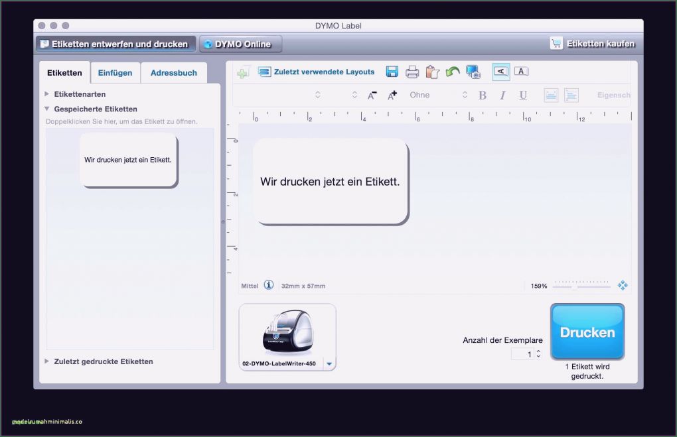Open the 02-DYMO-LabelWriter-450 printer dropdown
The width and height of the screenshot is (677, 437).
(x=329, y=363)
